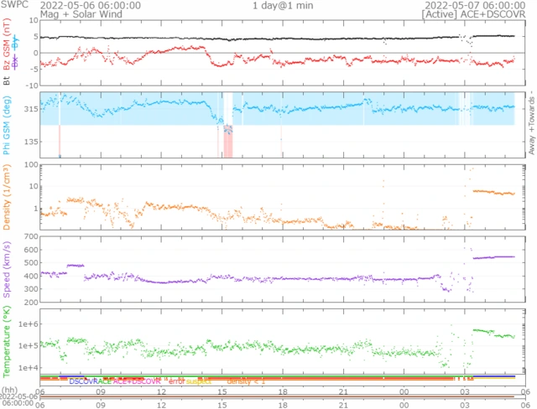537x409 pixels.
Task: Click the 'density < 1' legend entry
Action: pyautogui.click(x=245, y=381)
